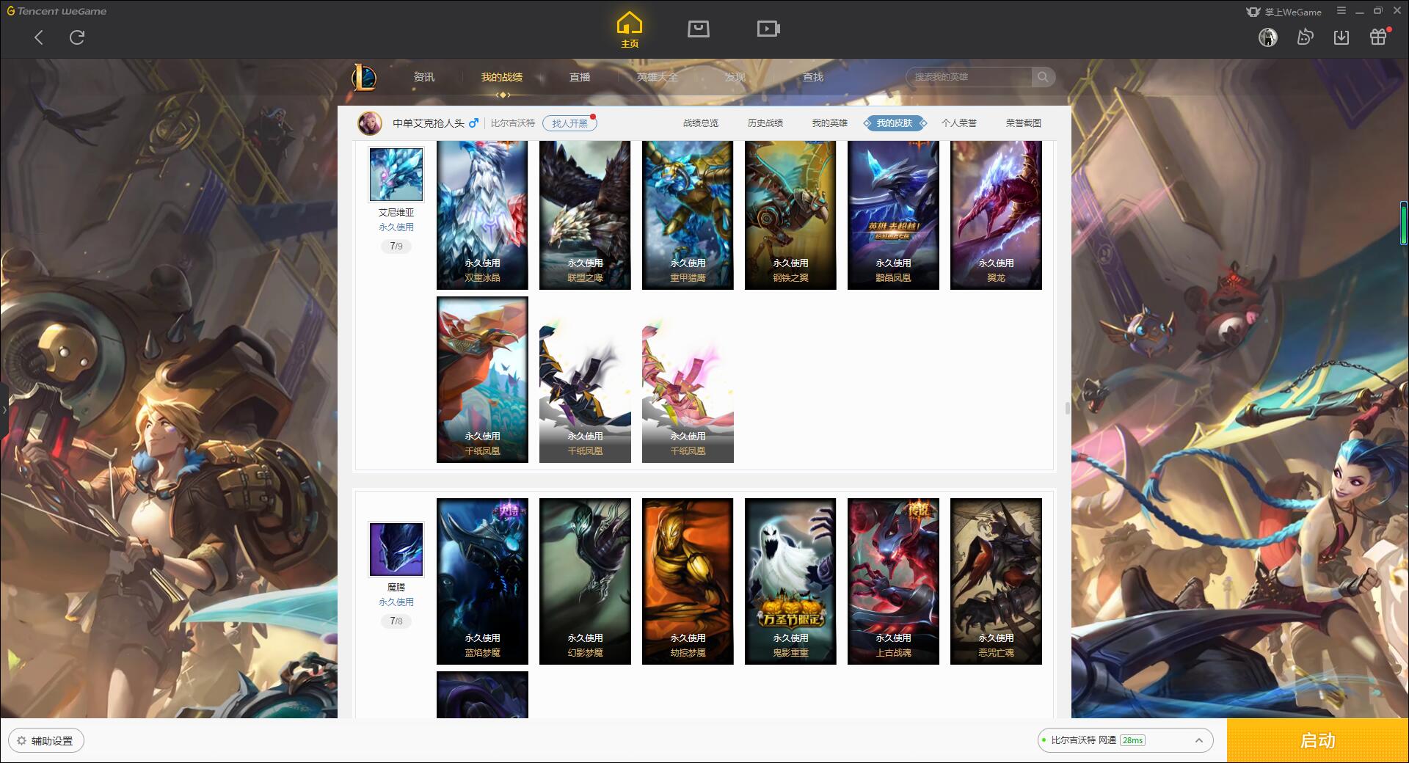Click the search magnifier button
Viewport: 1409px width, 763px height.
coord(1043,77)
